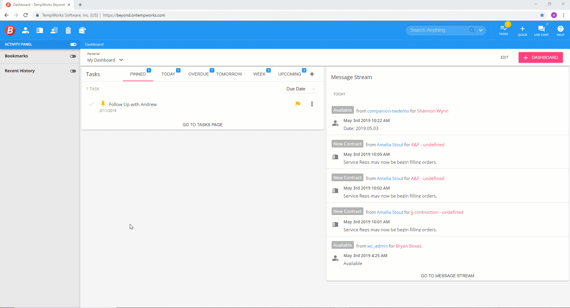Reload the browser page
The image size is (570, 308).
[x=26, y=15]
